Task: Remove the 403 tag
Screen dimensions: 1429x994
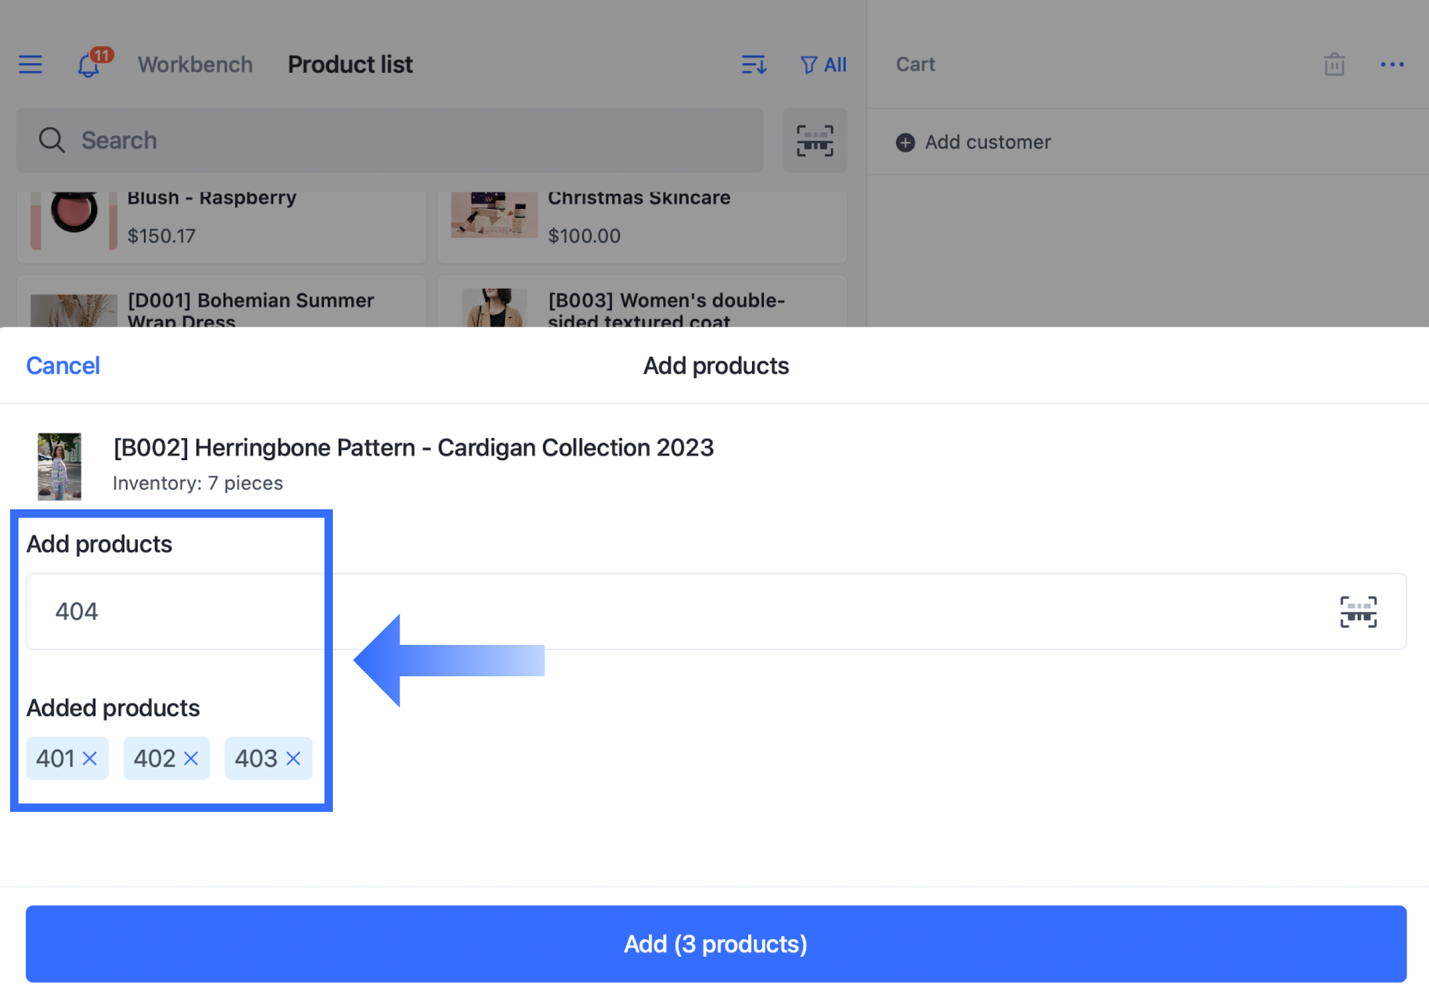Action: point(293,758)
